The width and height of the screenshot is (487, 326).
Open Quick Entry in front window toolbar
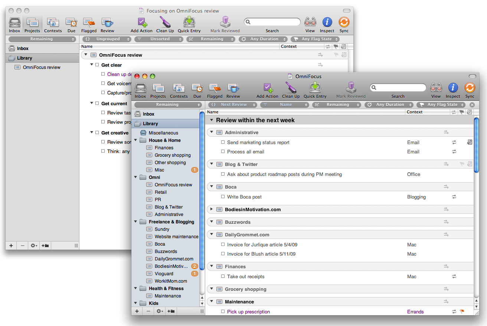coord(315,90)
